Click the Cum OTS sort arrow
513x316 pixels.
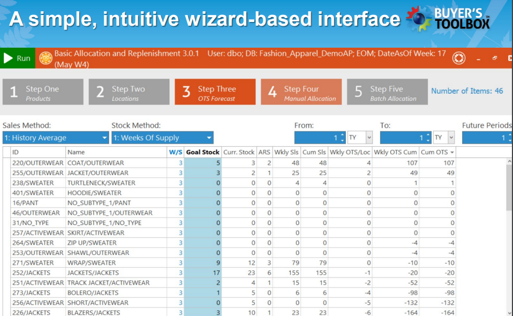(452, 153)
